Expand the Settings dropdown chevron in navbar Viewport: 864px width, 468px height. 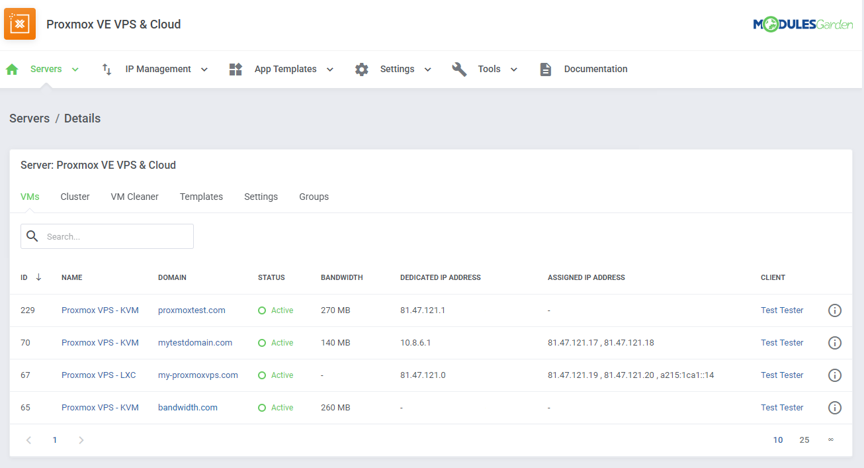[x=427, y=70]
